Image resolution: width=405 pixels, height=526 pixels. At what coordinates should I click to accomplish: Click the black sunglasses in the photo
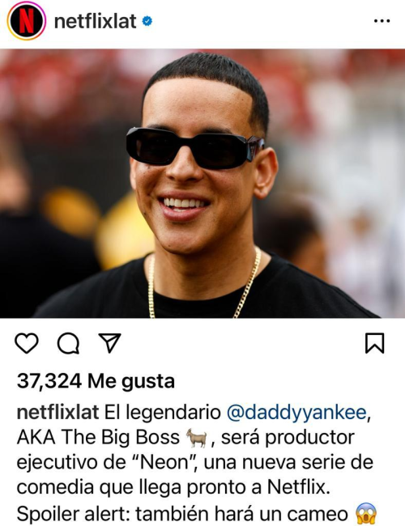point(194,147)
